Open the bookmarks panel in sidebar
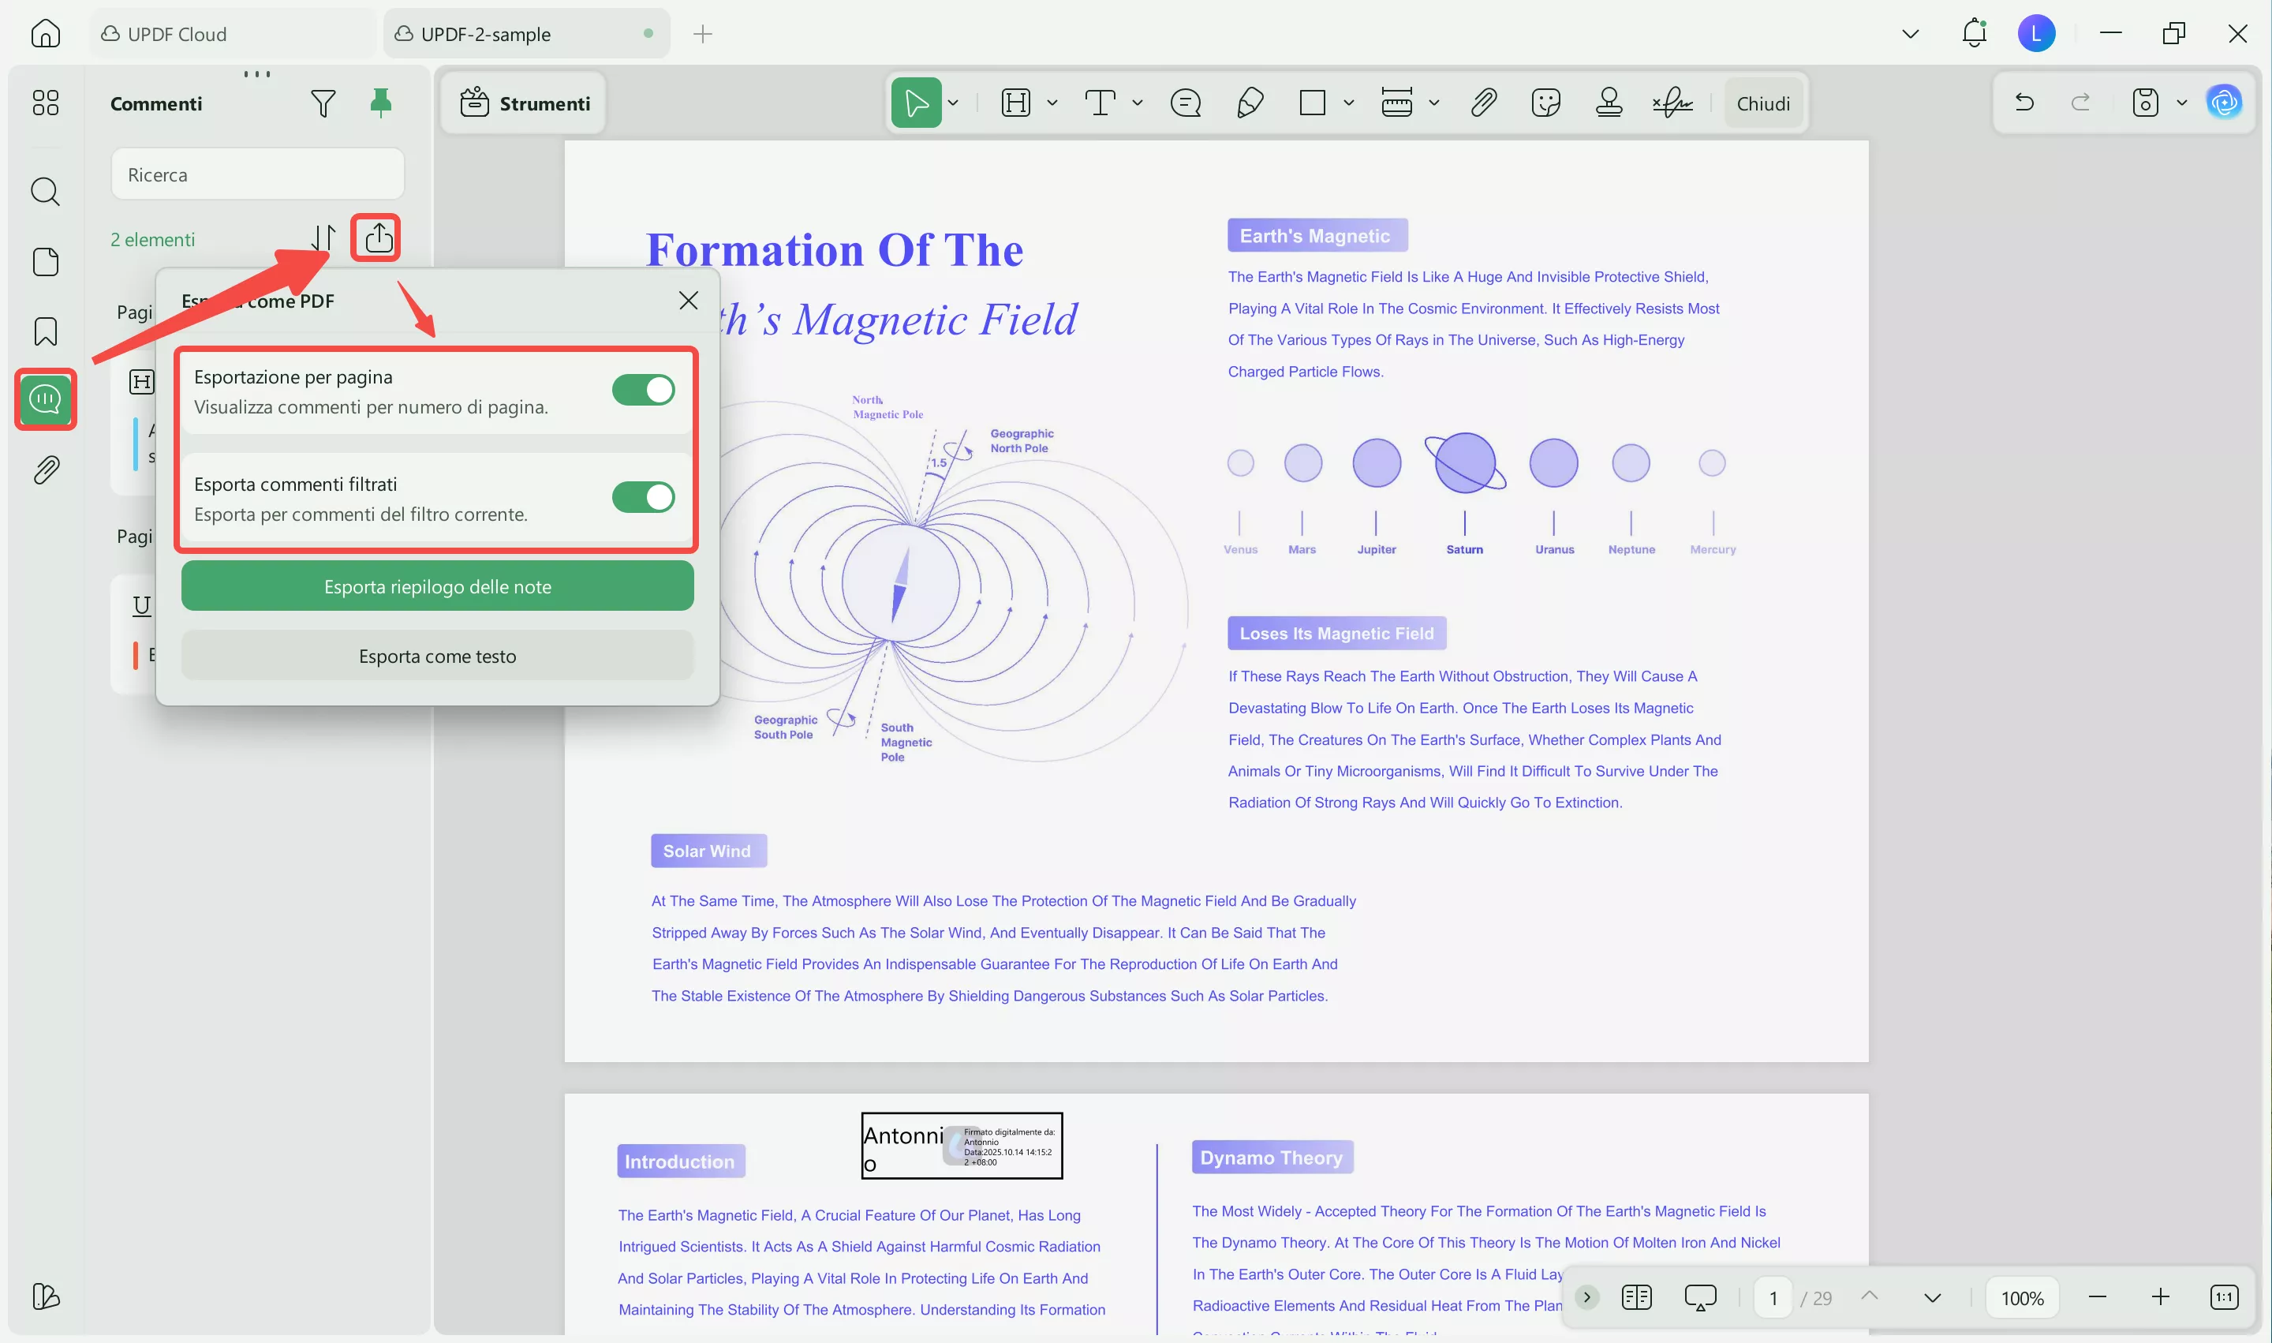The image size is (2272, 1343). coord(45,331)
